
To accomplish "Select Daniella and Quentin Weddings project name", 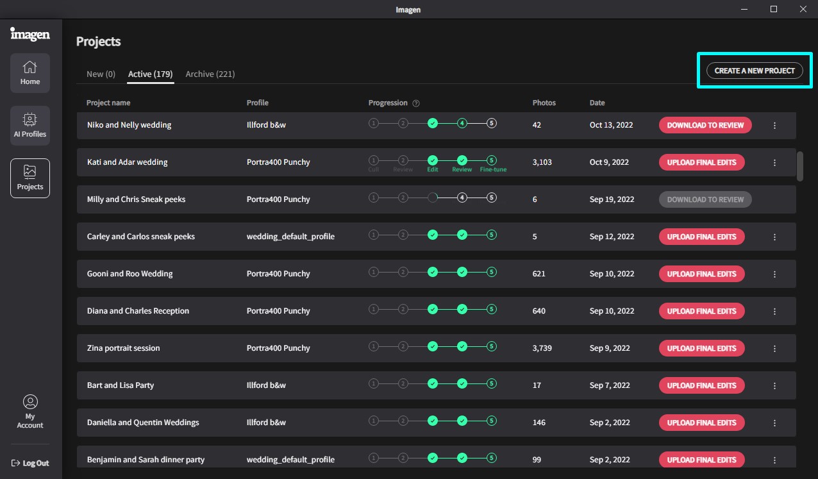I will 143,423.
